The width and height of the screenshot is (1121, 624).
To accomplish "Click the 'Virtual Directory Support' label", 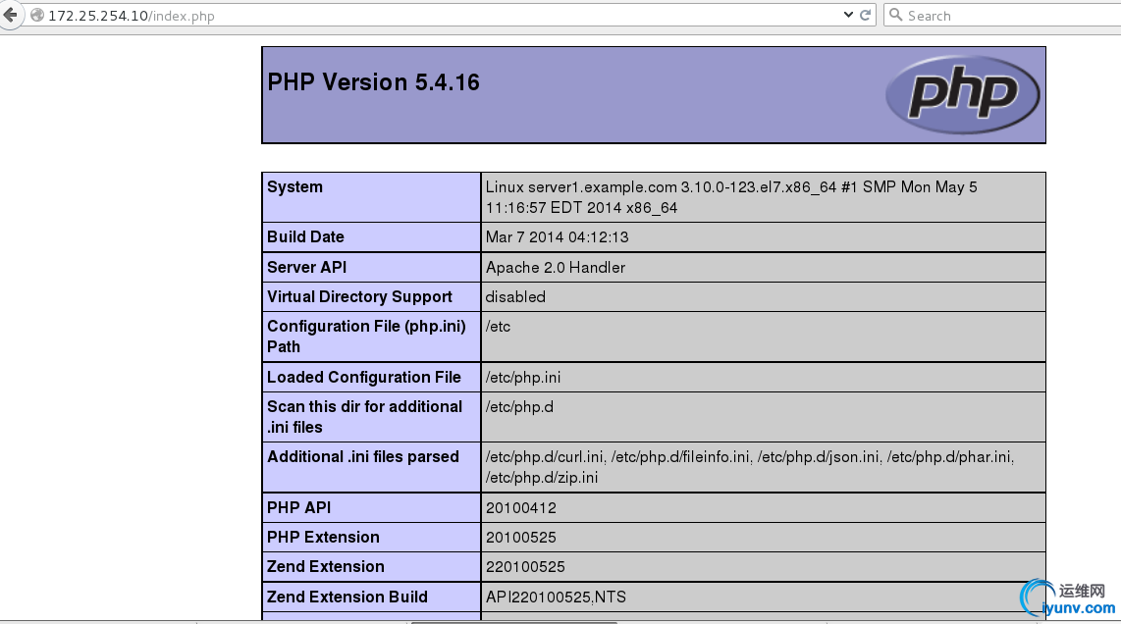I will pyautogui.click(x=359, y=296).
